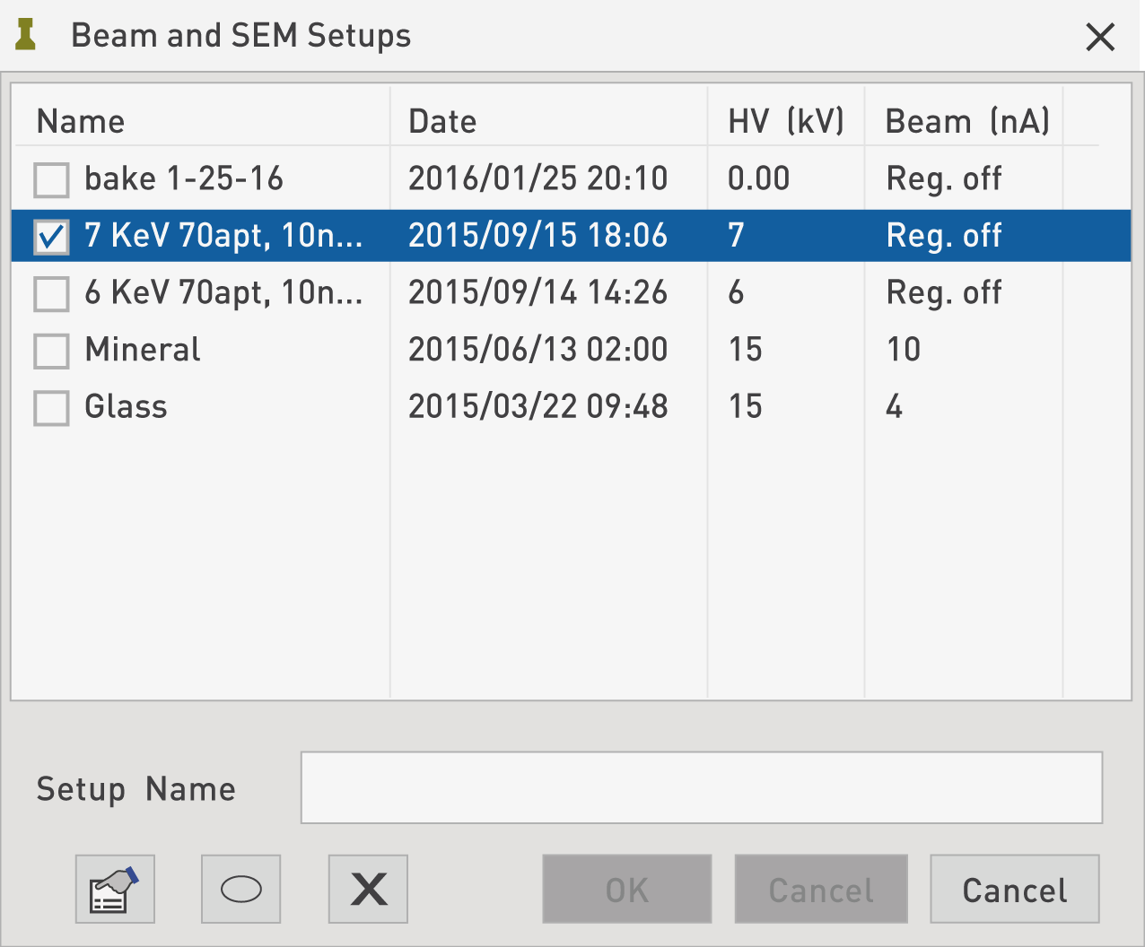Check the bake 1-25-16 checkbox

point(51,179)
